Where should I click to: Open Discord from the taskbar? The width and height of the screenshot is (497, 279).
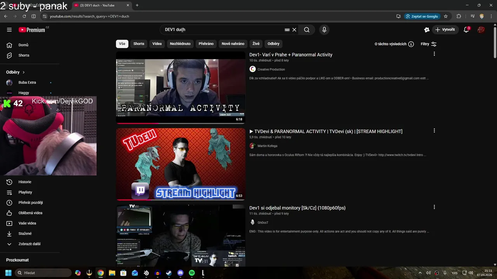pos(180,273)
